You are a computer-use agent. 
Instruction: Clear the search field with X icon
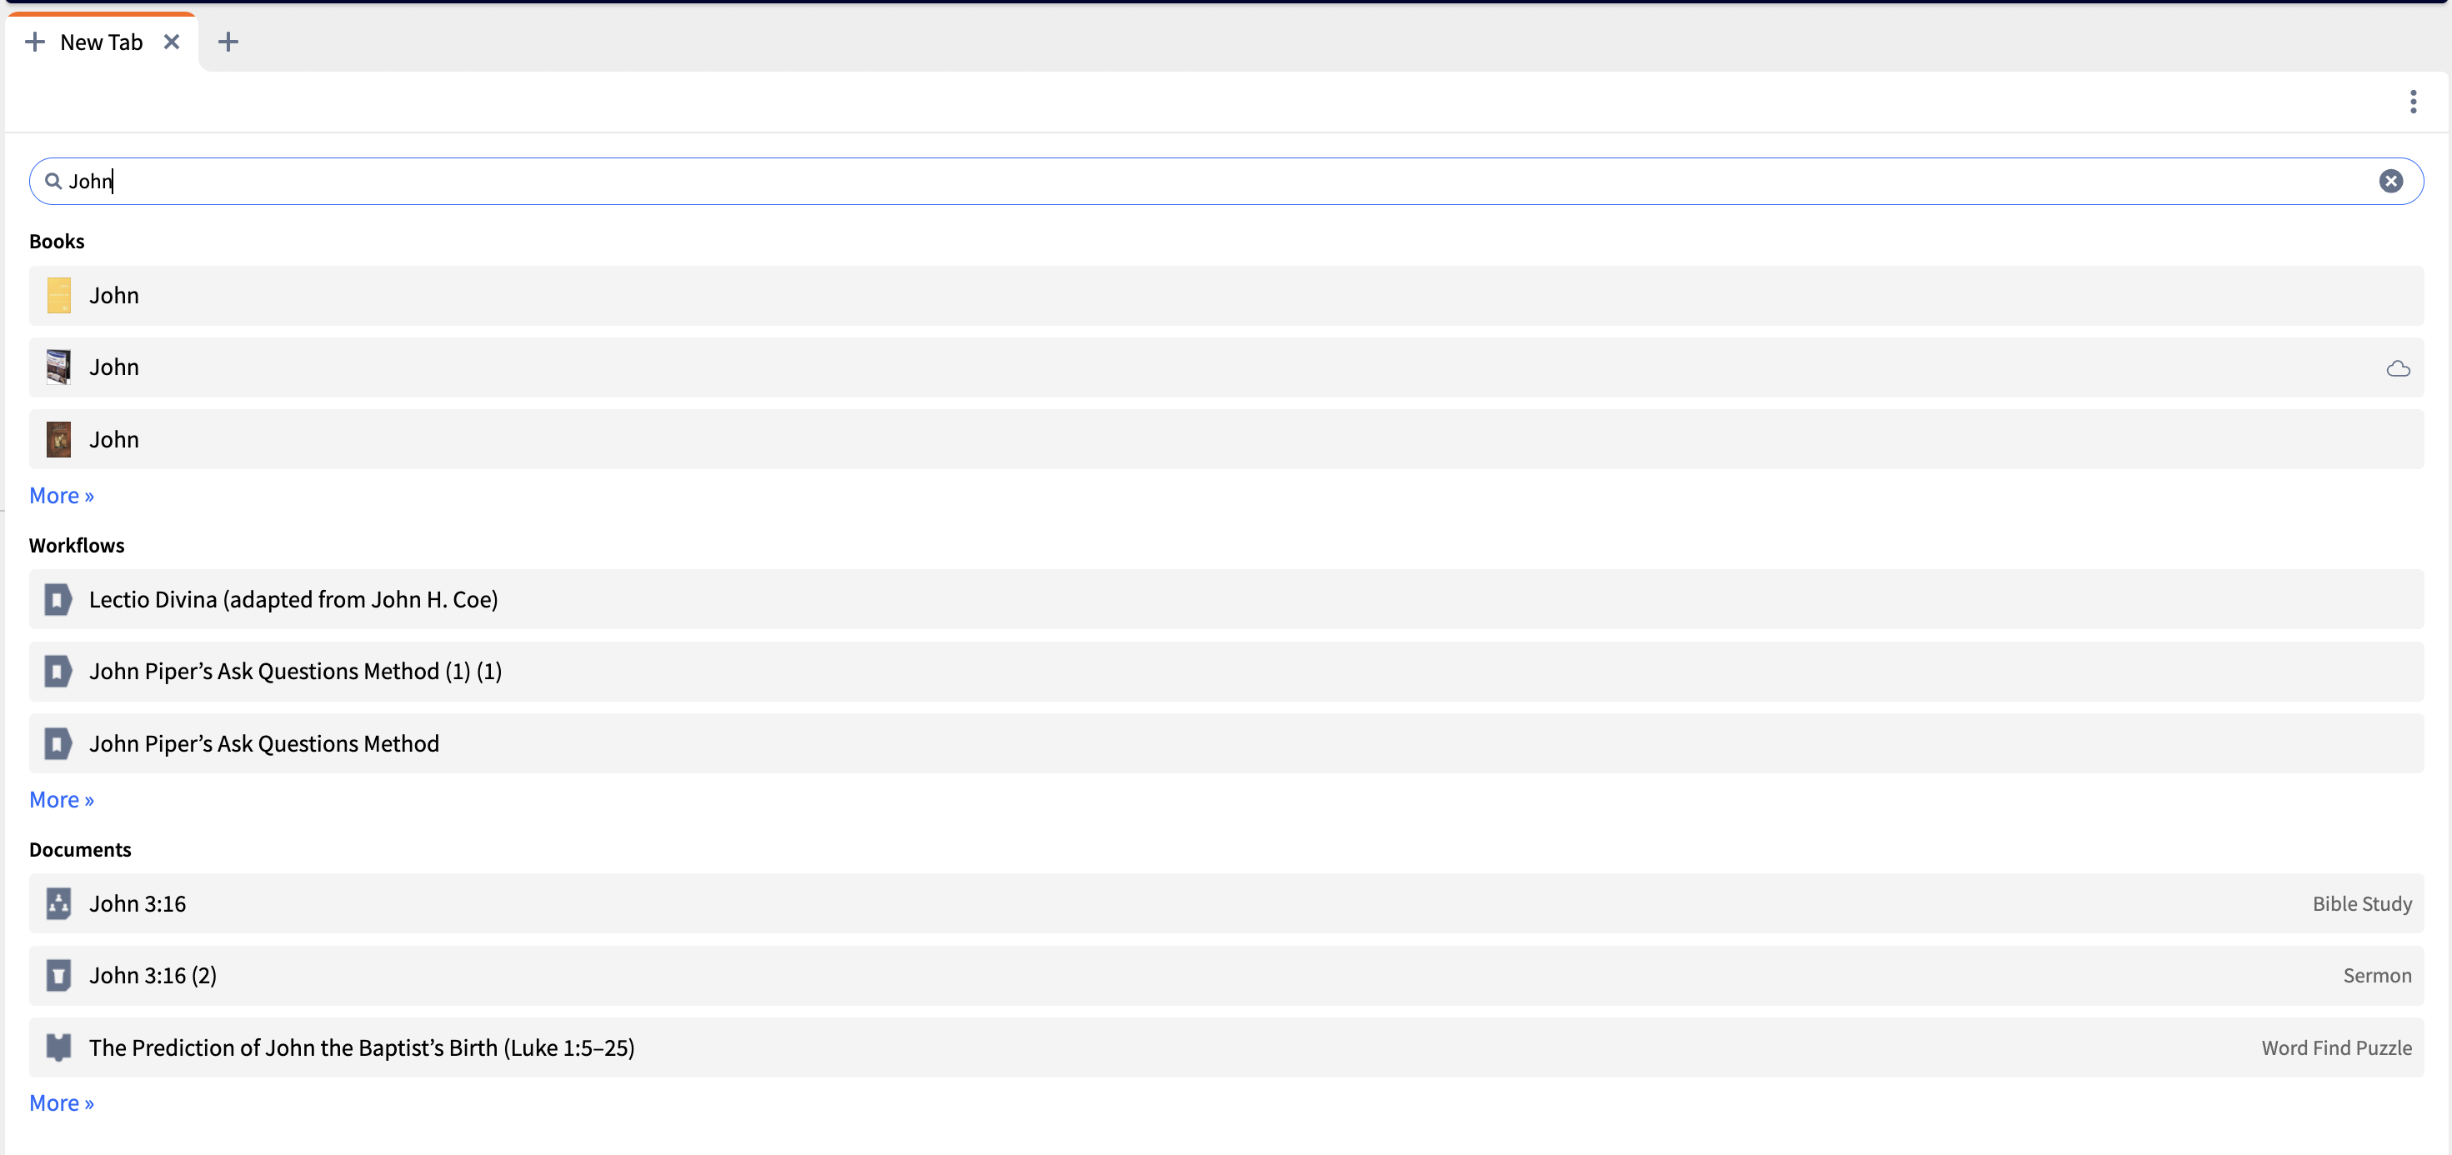pos(2390,181)
